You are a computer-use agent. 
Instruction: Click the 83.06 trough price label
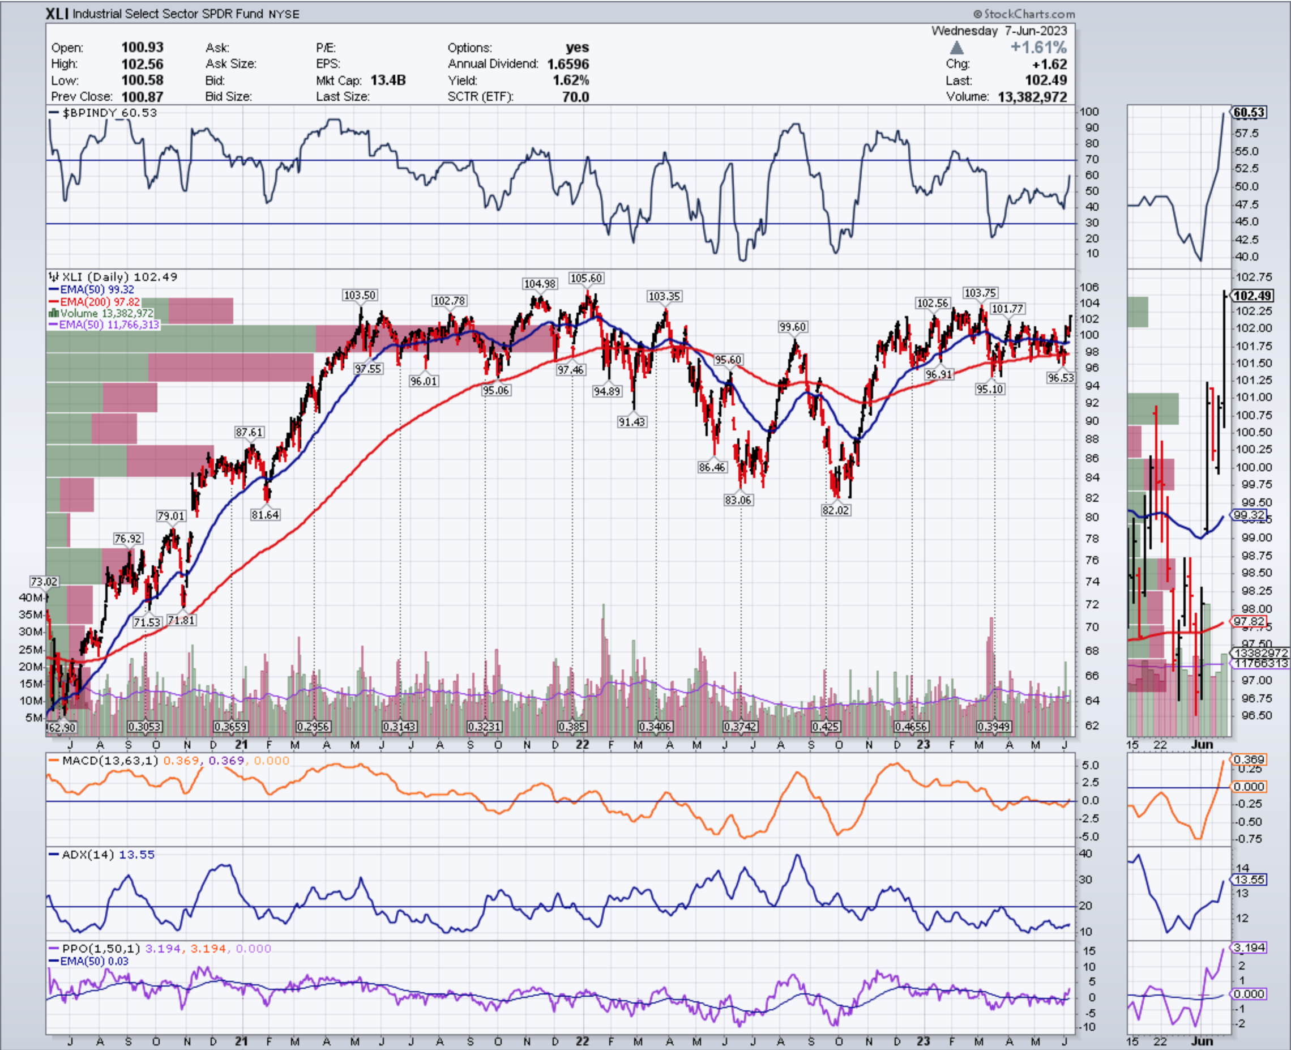738,500
